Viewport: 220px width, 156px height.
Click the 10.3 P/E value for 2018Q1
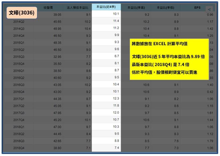click(116, 127)
